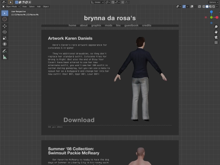This screenshot has width=220, height=165.
Task: Open the Object menu
Action: (46, 7)
